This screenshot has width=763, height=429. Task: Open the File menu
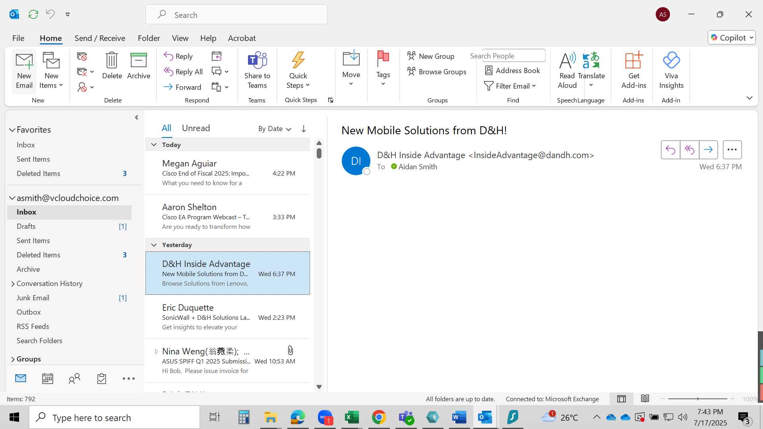pos(18,38)
